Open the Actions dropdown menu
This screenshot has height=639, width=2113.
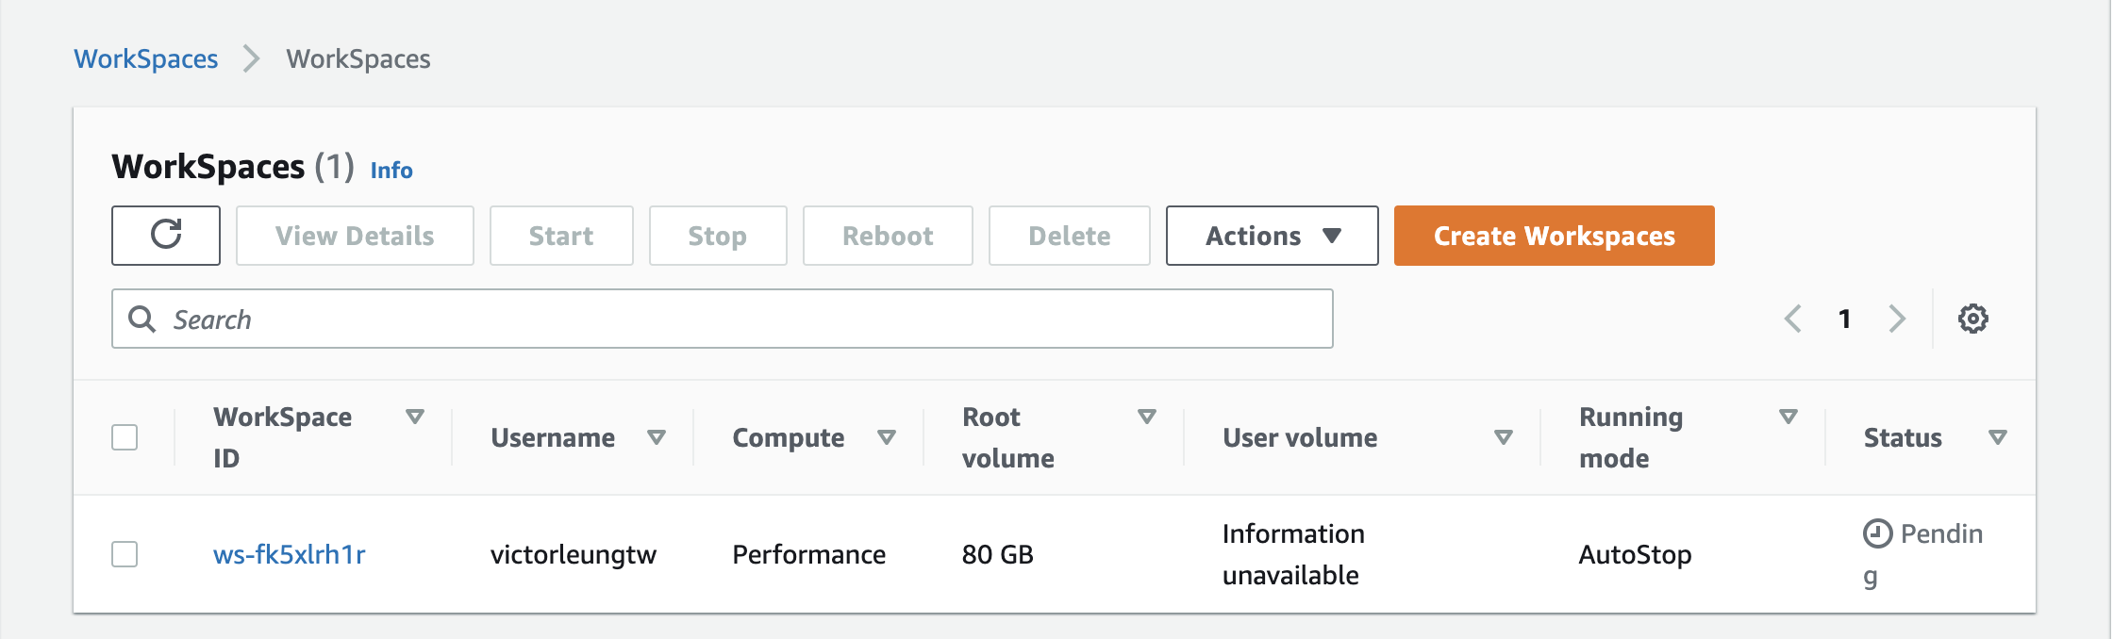click(1273, 236)
